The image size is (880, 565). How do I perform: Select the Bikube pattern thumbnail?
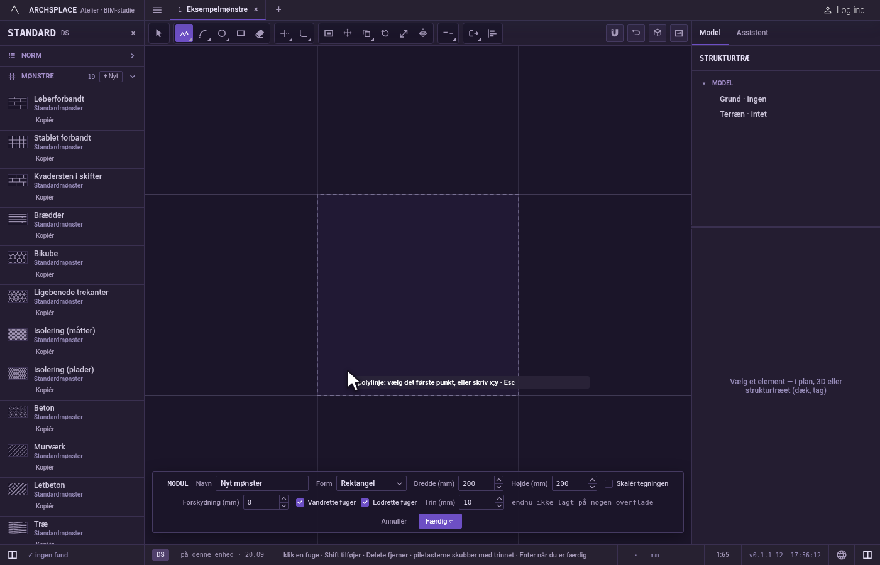(18, 257)
